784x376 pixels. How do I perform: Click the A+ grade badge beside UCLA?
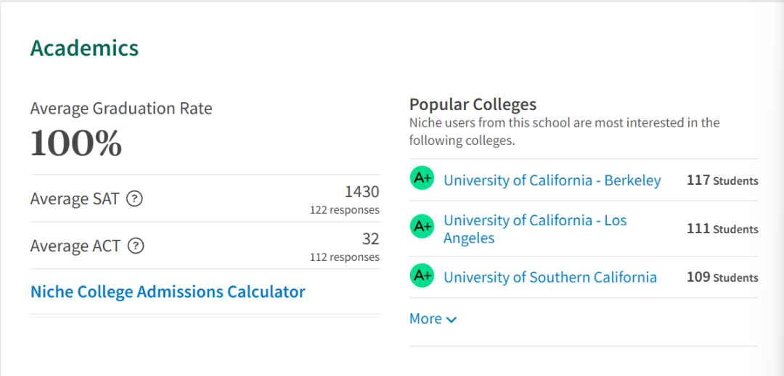coord(422,226)
